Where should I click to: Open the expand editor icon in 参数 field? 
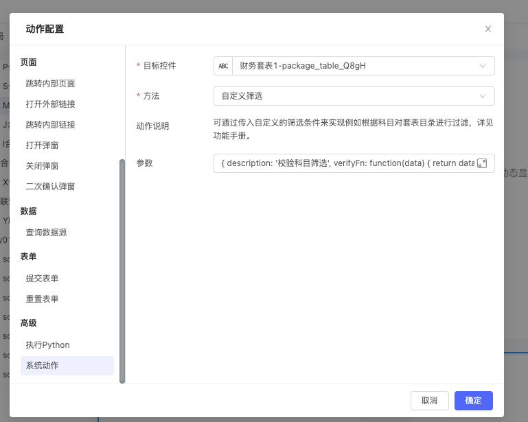(x=482, y=163)
